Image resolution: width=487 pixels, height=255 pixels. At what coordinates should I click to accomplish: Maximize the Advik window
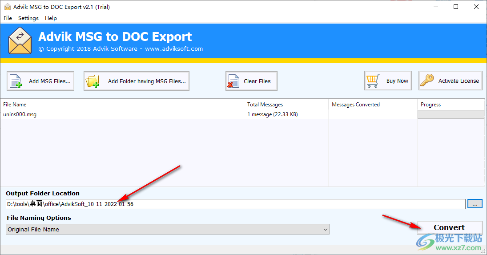[x=456, y=7]
